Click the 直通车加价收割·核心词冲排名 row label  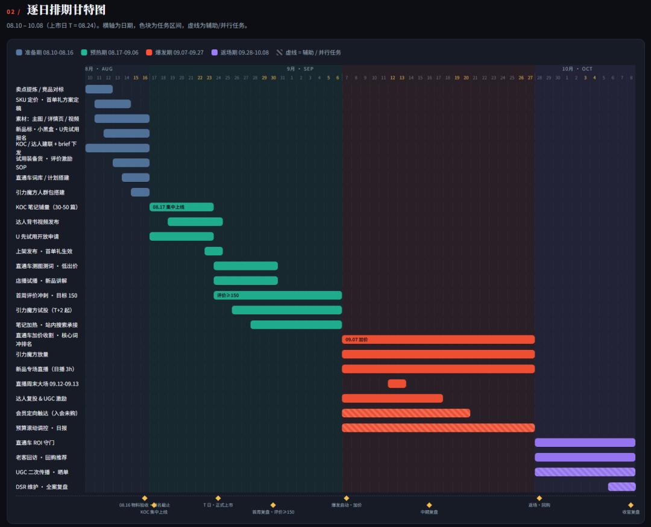coord(47,340)
